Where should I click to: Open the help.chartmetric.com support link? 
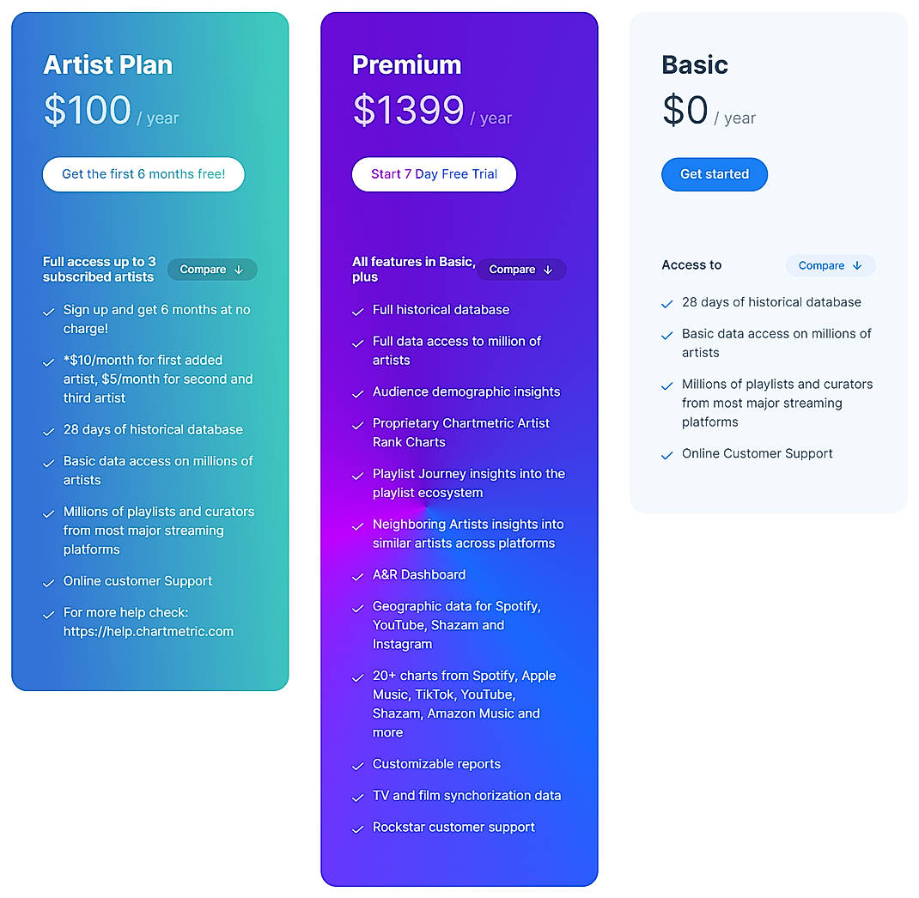[148, 631]
